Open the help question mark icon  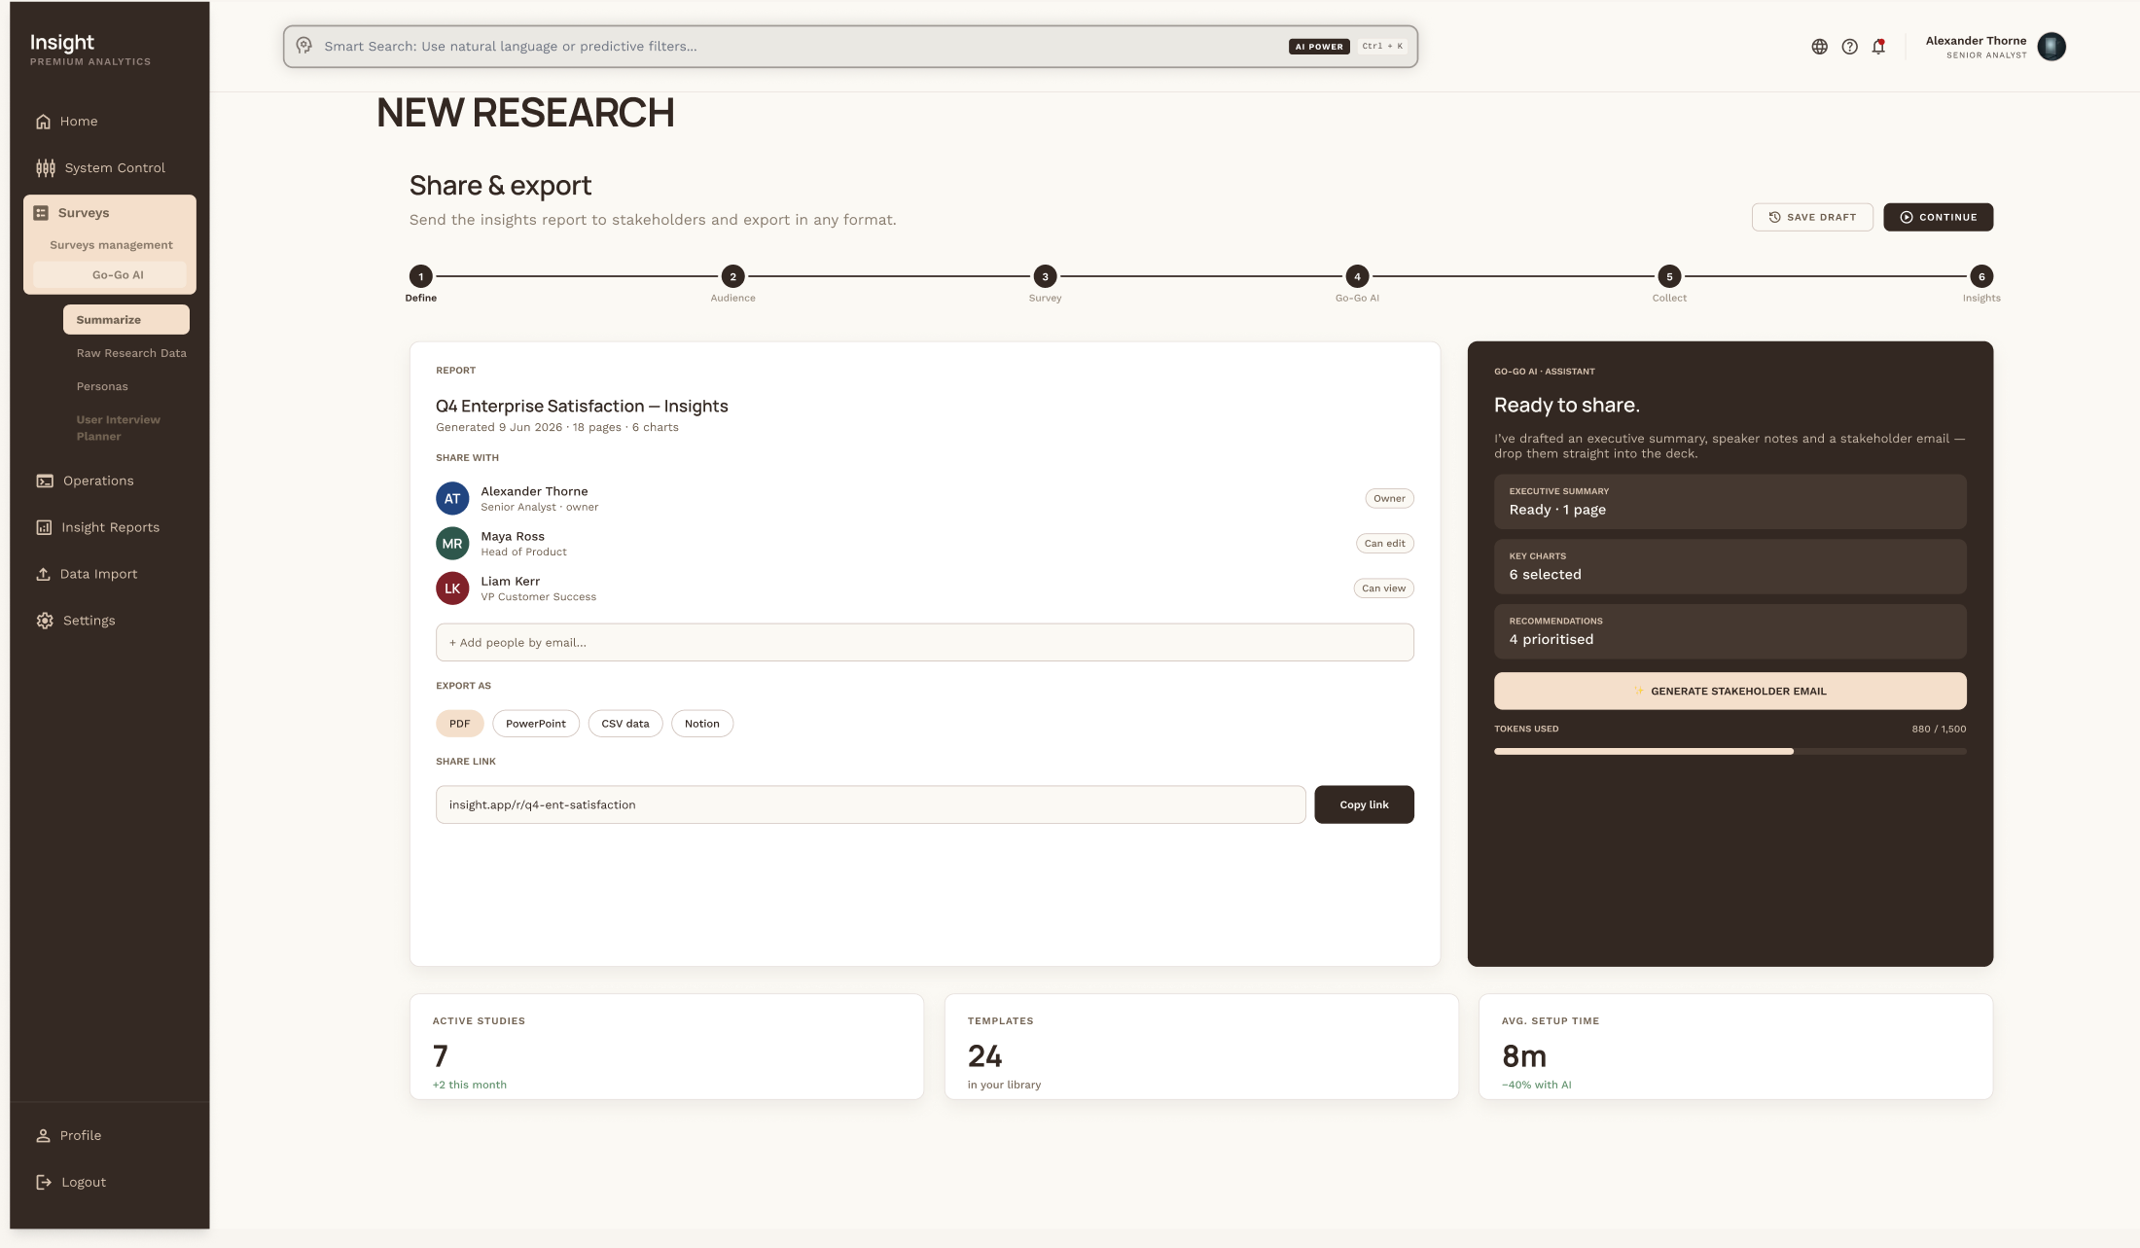[x=1849, y=47]
